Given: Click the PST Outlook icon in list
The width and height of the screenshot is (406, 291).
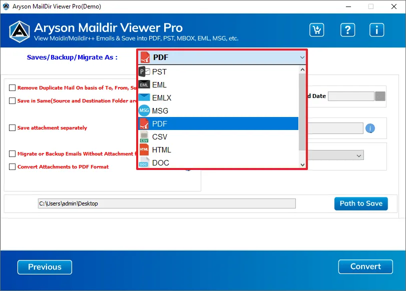Looking at the screenshot, I should pos(144,71).
